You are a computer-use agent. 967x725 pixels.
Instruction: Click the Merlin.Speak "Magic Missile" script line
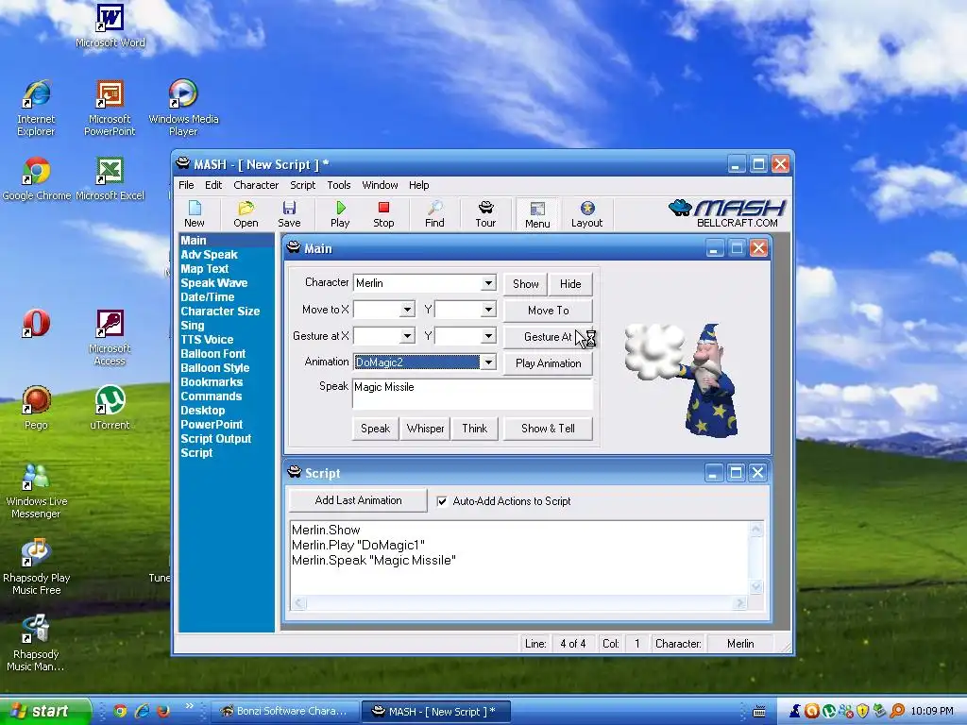coord(374,561)
